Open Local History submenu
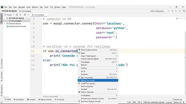 point(98,95)
